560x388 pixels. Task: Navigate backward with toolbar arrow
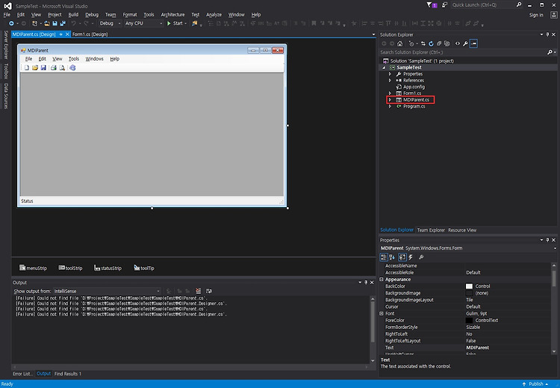tap(11, 23)
